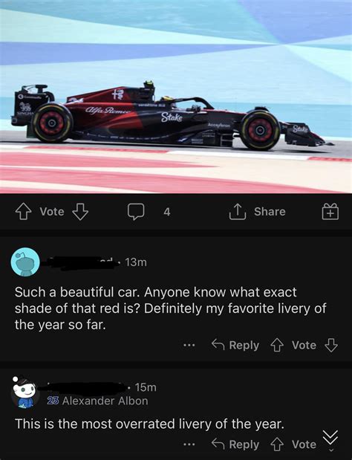Screen dimensions: 352x460
Task: Reply to the 'Such a beautiful car' comment
Action: tap(235, 345)
